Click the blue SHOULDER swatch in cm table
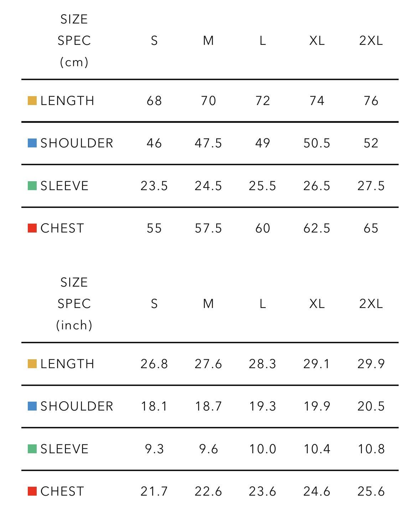The width and height of the screenshot is (420, 517). (x=32, y=143)
